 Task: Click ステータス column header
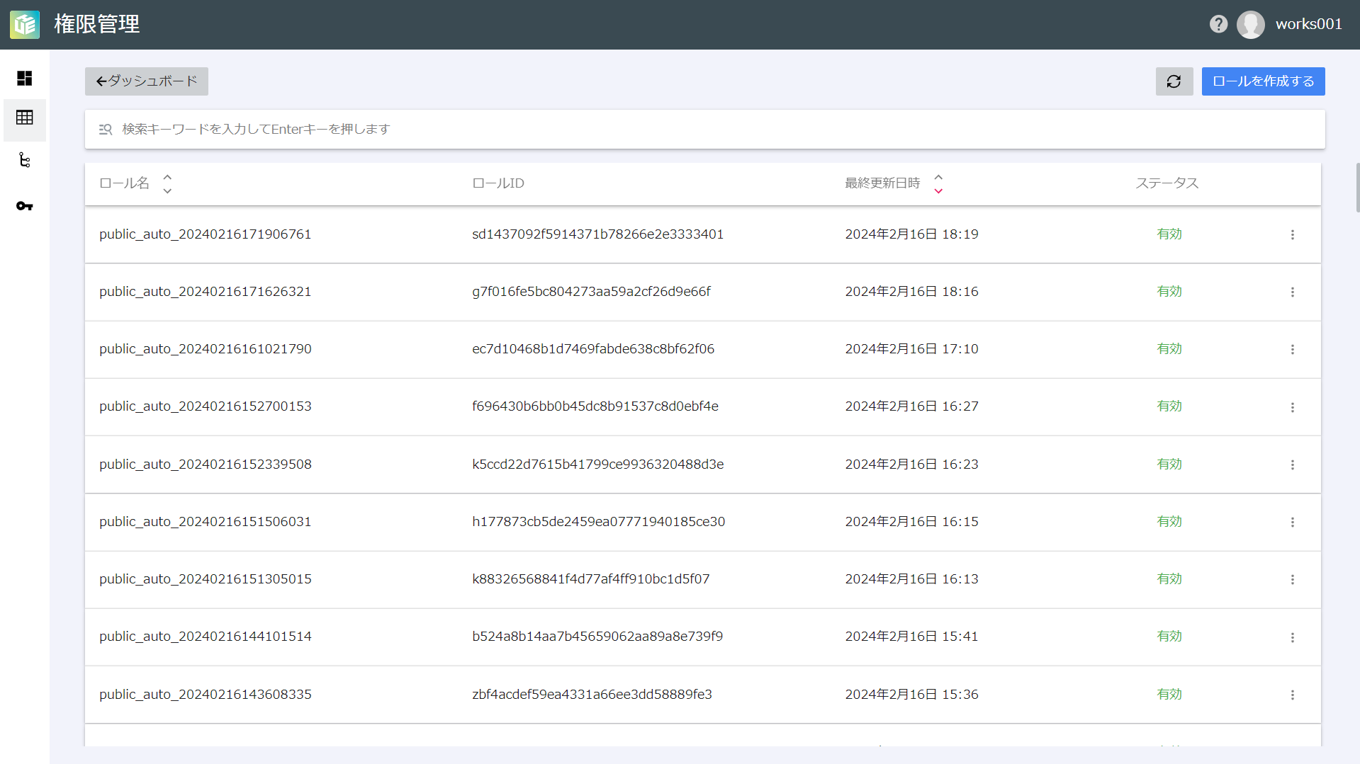[x=1167, y=183]
